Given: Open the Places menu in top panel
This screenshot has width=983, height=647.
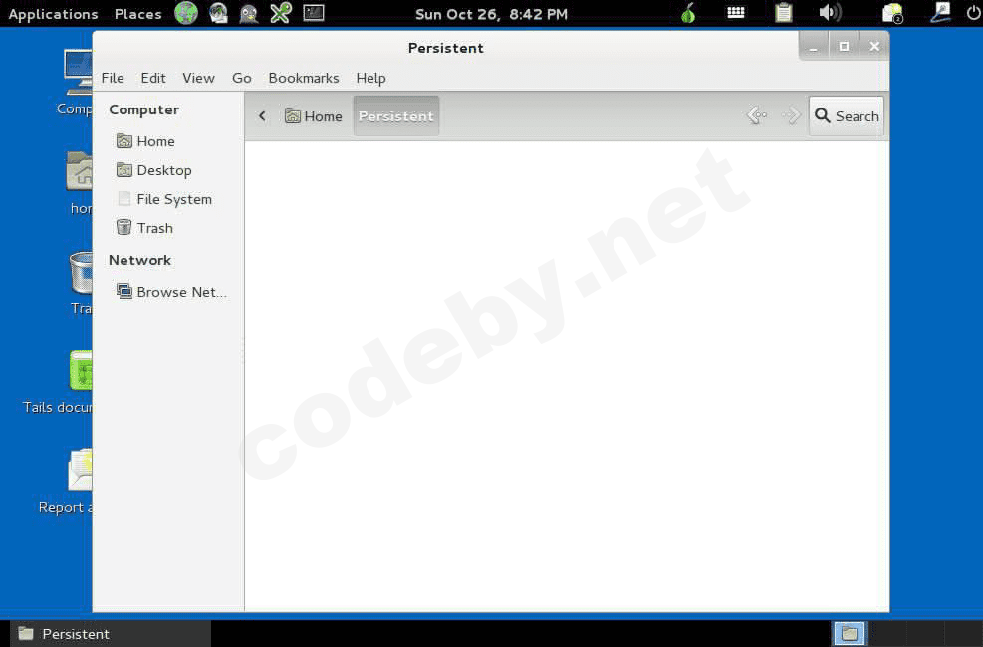Looking at the screenshot, I should (x=137, y=14).
